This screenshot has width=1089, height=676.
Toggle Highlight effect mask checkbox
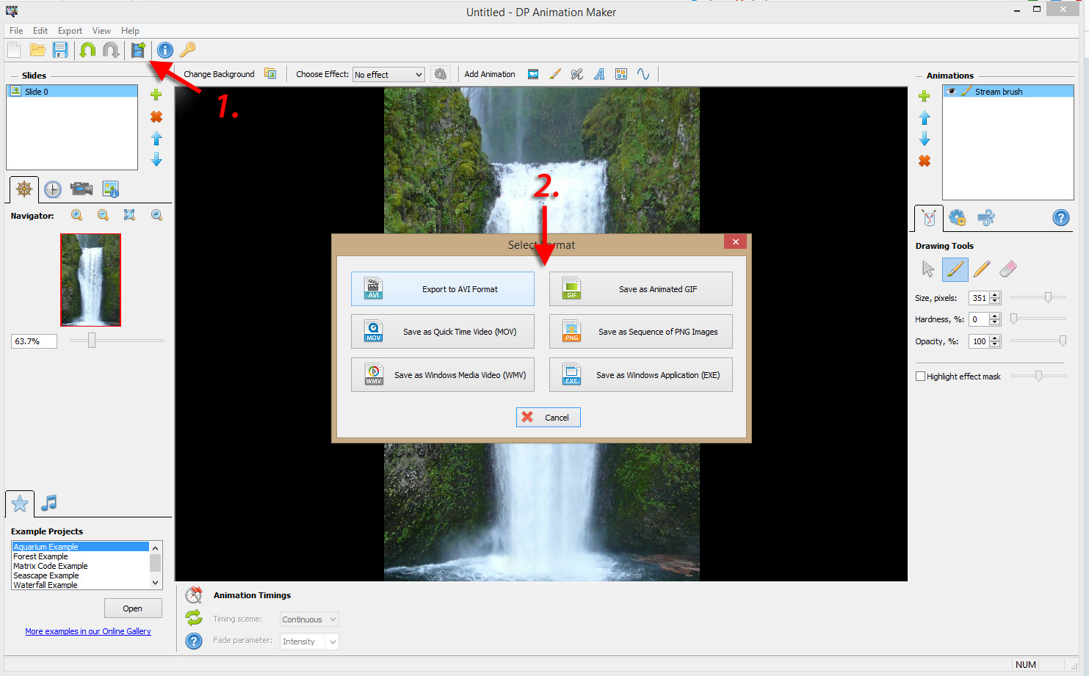921,376
